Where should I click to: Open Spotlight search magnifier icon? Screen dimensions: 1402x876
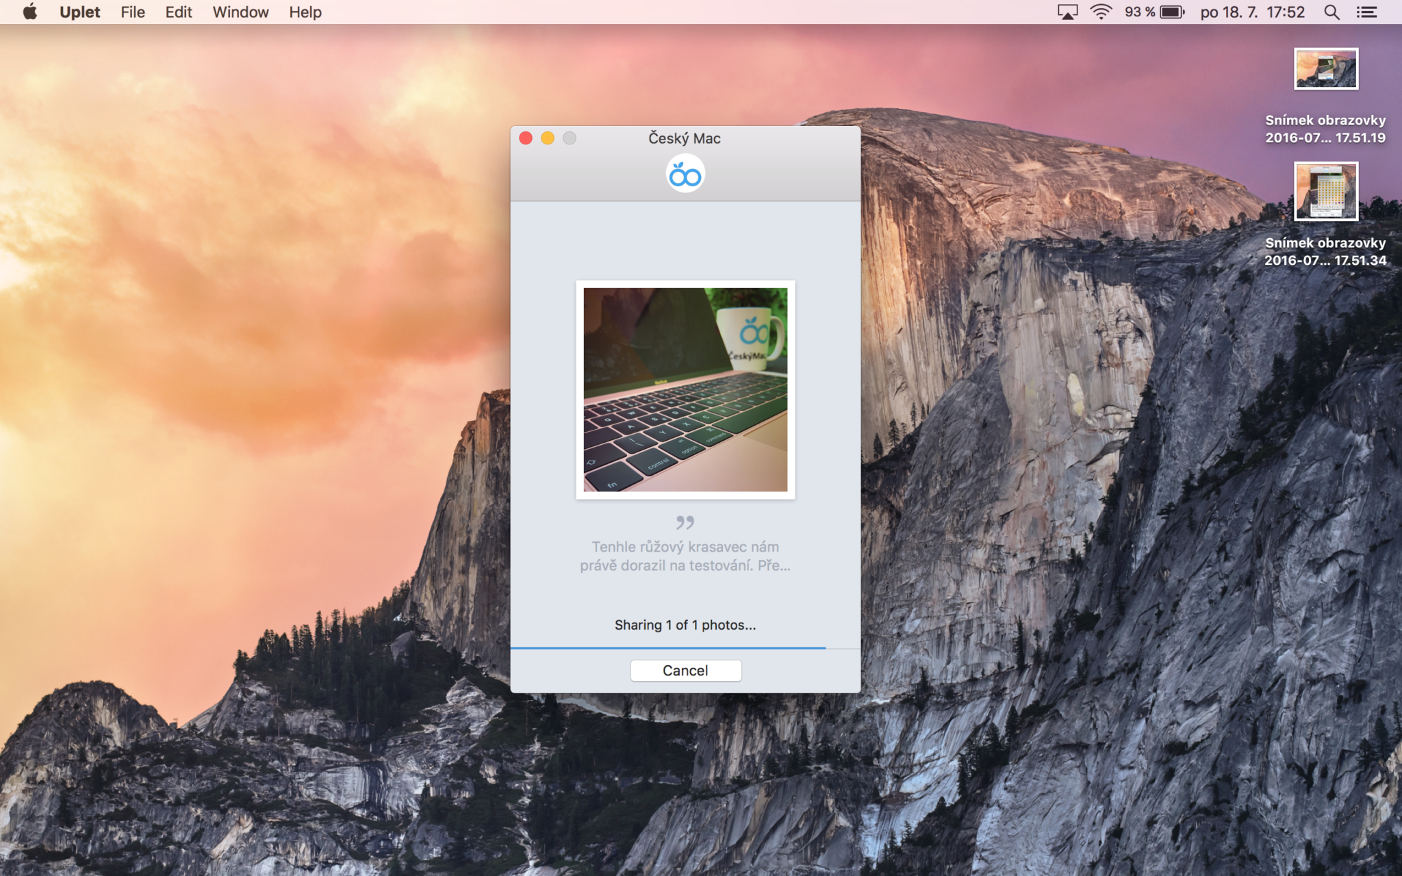pyautogui.click(x=1331, y=12)
